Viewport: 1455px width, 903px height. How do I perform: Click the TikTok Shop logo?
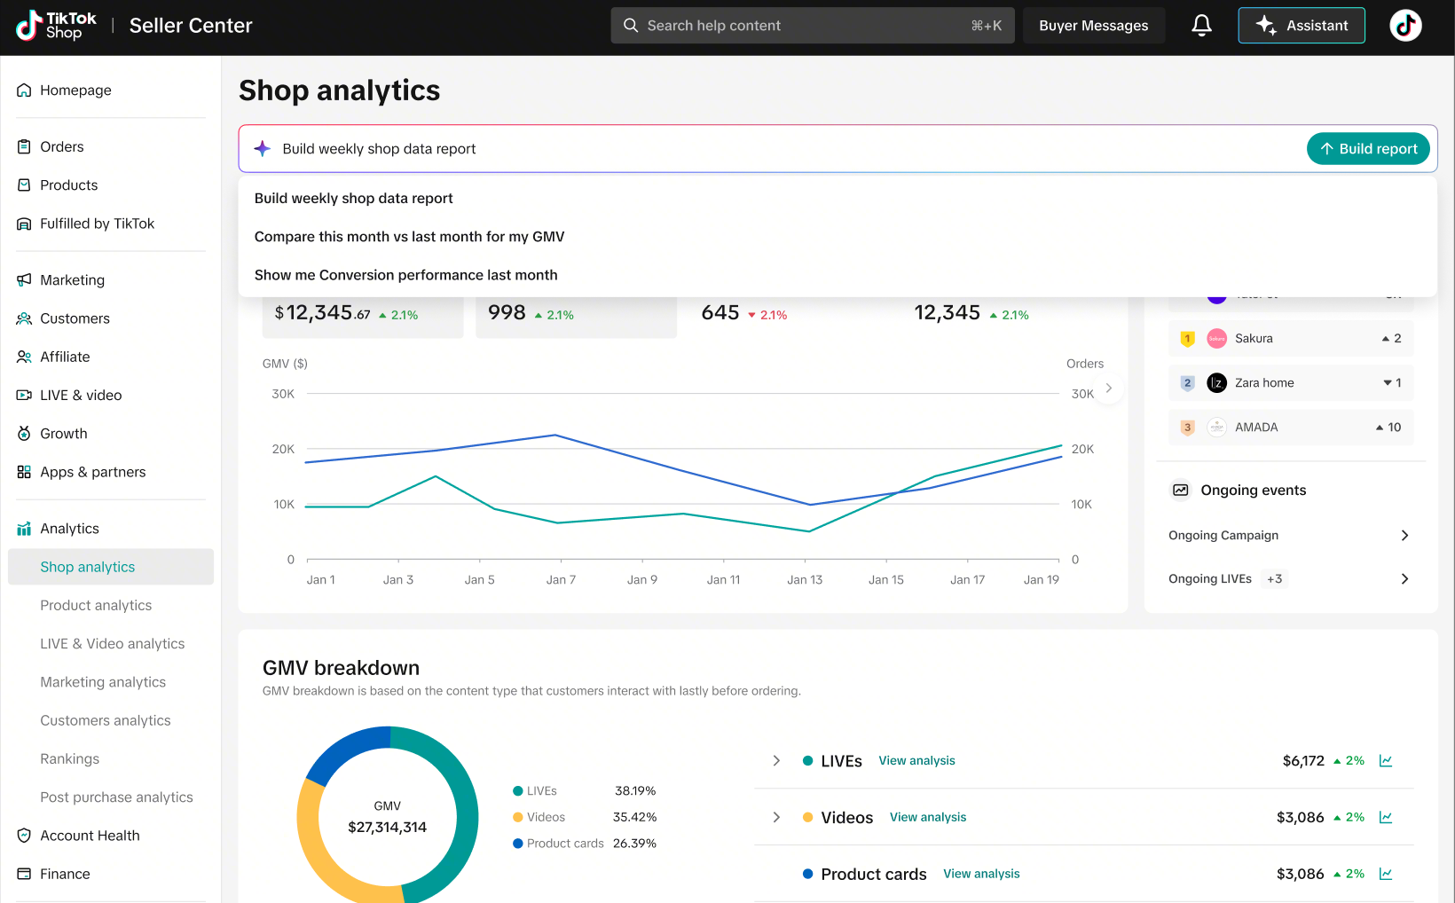(x=56, y=26)
